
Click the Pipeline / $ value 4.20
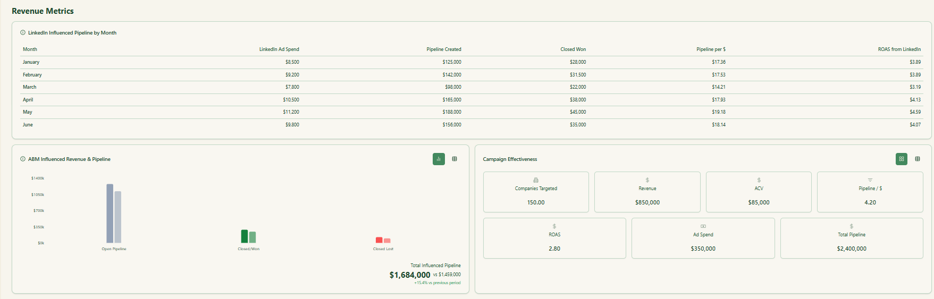[x=870, y=202]
